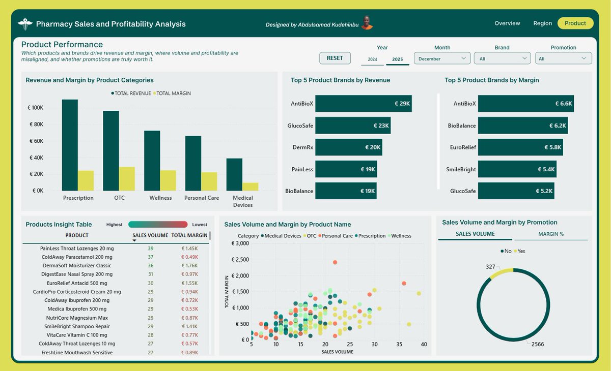Screen dimensions: 611x371
Task: Sort table by TOTAL MARGIN column
Action: click(x=189, y=235)
